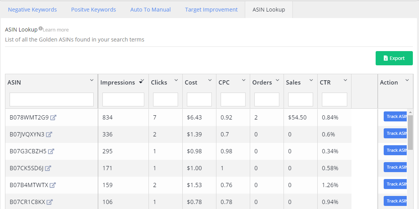Click the Learn more link
Screen dimensions: 419x209
[56, 30]
